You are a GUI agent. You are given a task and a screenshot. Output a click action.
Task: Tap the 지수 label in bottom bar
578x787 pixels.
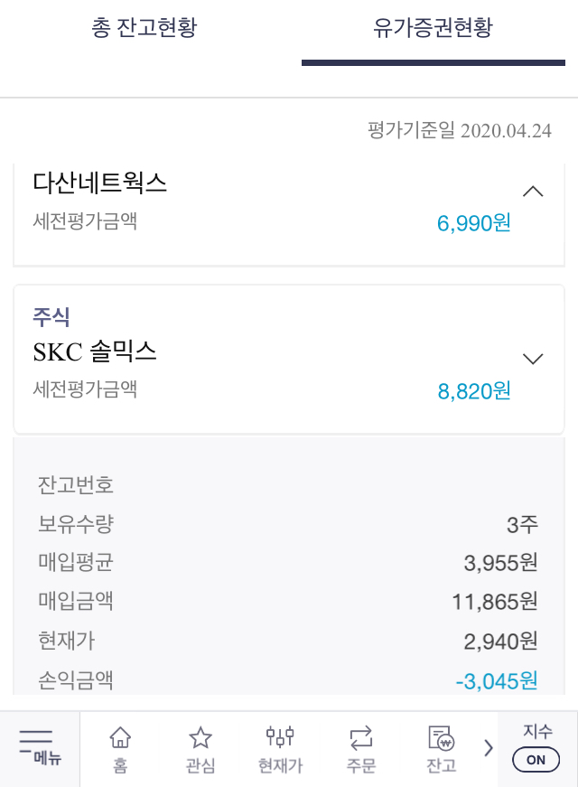point(536,732)
